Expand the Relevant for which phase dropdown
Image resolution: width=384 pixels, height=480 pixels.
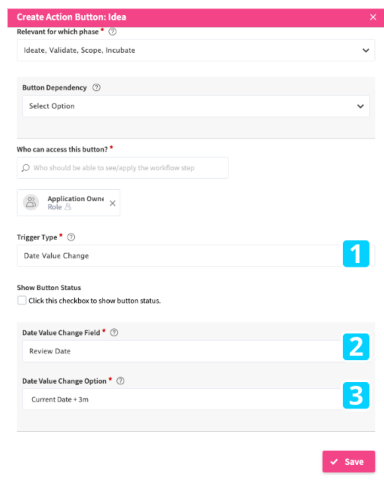tap(365, 50)
